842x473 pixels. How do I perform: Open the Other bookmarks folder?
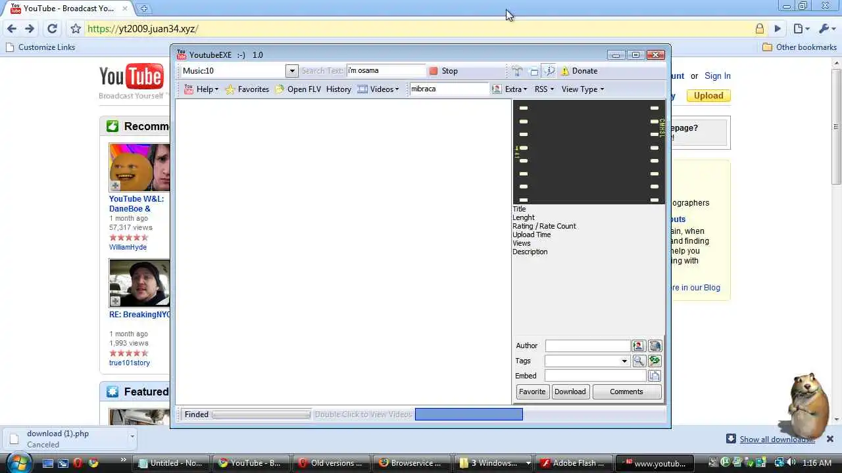pyautogui.click(x=800, y=47)
